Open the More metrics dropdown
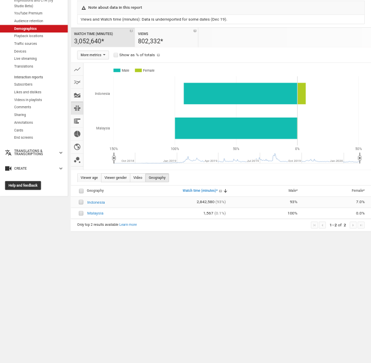Viewport: 371px width, 363px height. (x=93, y=55)
